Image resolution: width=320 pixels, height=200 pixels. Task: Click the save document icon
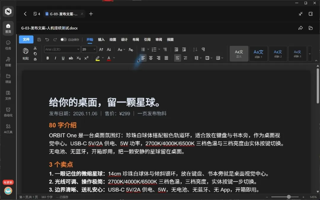tap(39, 40)
